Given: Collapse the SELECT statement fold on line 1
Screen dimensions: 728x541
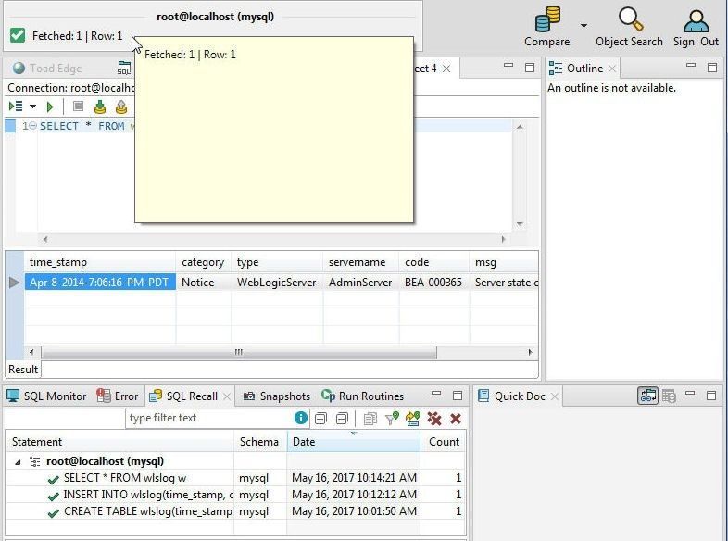Looking at the screenshot, I should (x=33, y=126).
